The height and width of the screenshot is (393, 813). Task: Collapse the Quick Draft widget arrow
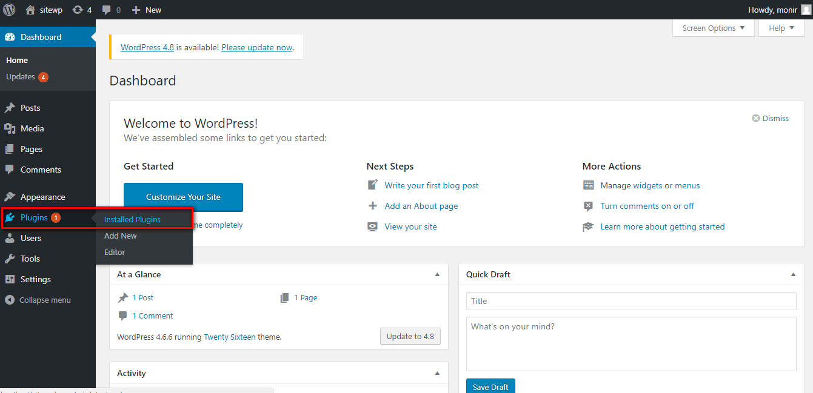(x=793, y=274)
